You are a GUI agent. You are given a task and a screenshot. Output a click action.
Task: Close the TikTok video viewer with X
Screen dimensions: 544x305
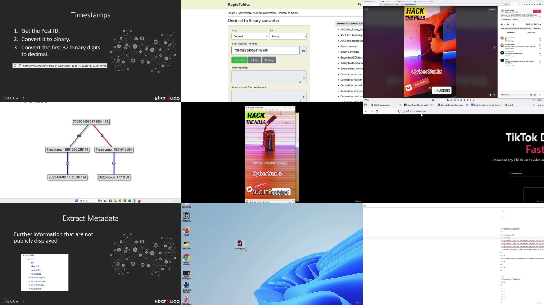(x=366, y=9)
